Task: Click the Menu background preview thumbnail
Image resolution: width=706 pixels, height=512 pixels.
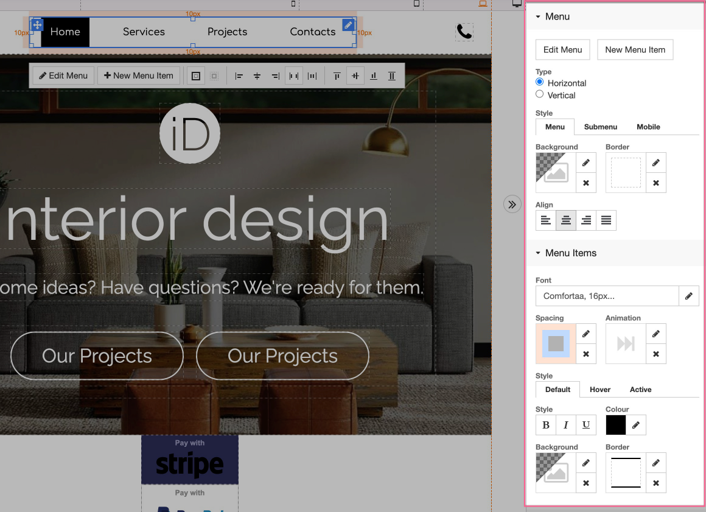Action: (556, 172)
